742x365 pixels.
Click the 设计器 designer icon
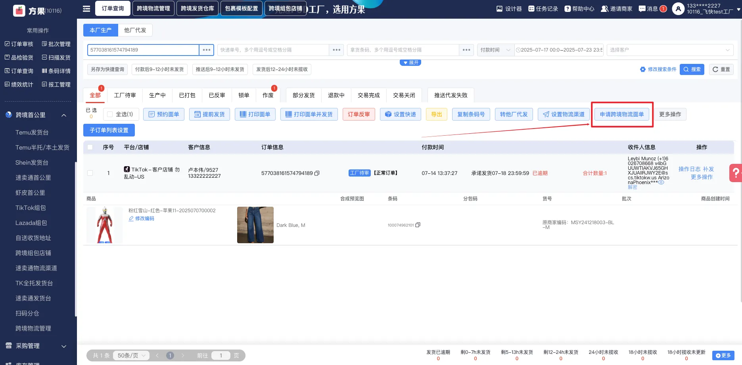pos(500,9)
